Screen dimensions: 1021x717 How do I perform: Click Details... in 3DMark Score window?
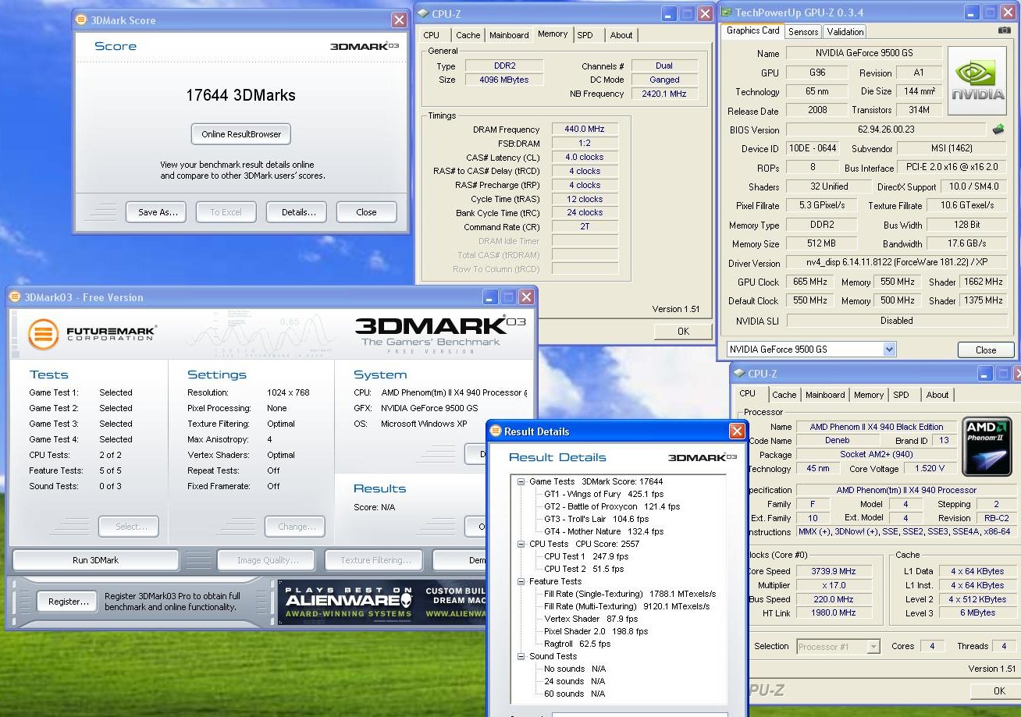click(x=296, y=212)
